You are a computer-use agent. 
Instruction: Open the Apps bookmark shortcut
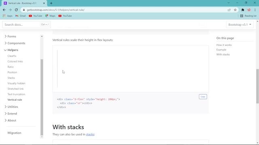pos(7,16)
